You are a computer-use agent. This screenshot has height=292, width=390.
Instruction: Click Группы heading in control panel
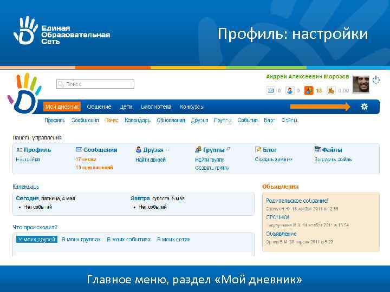(213, 150)
